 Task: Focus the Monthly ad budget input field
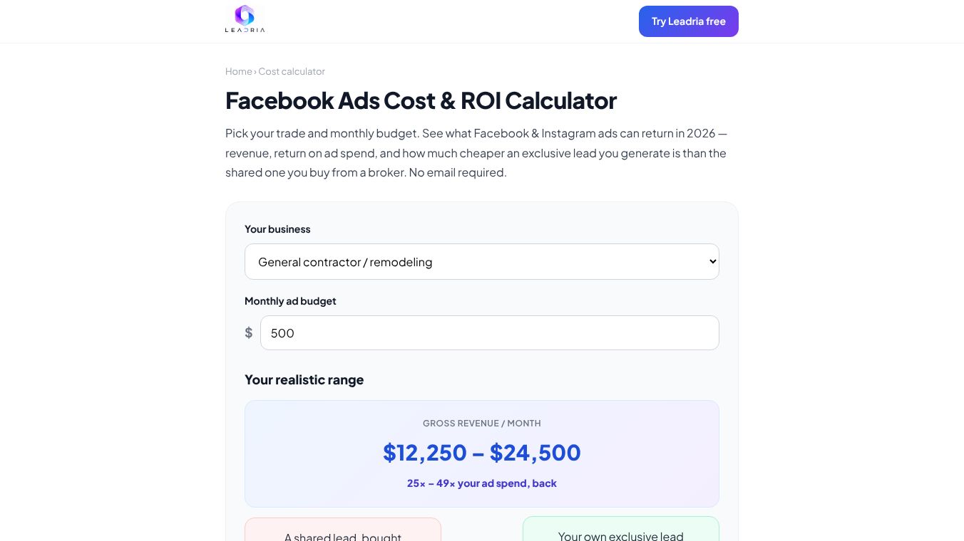[490, 333]
